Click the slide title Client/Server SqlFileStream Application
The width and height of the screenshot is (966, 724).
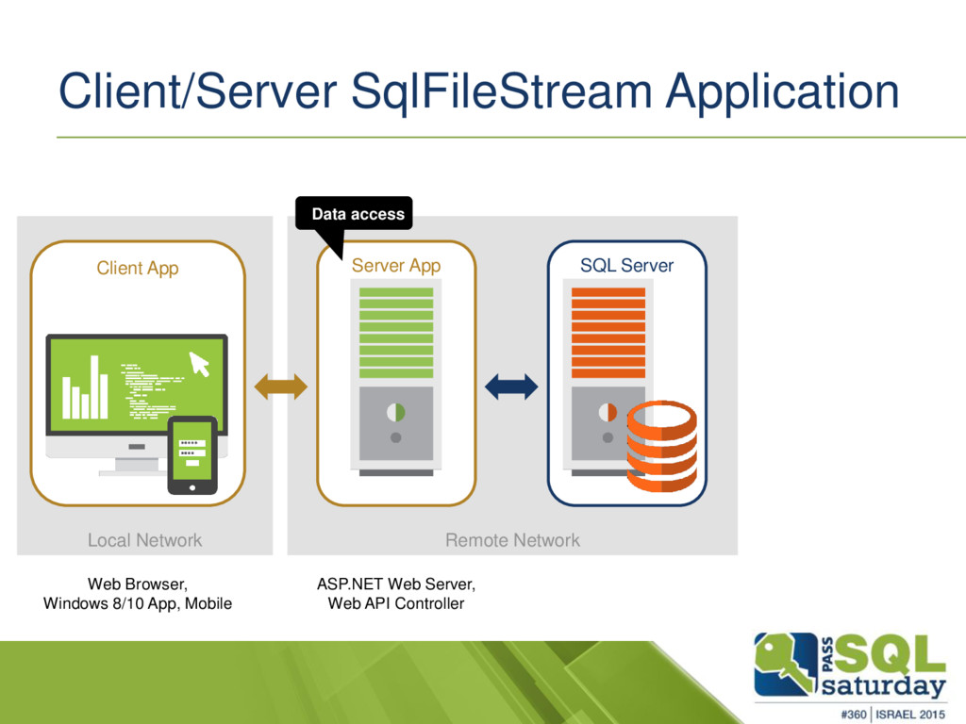478,91
